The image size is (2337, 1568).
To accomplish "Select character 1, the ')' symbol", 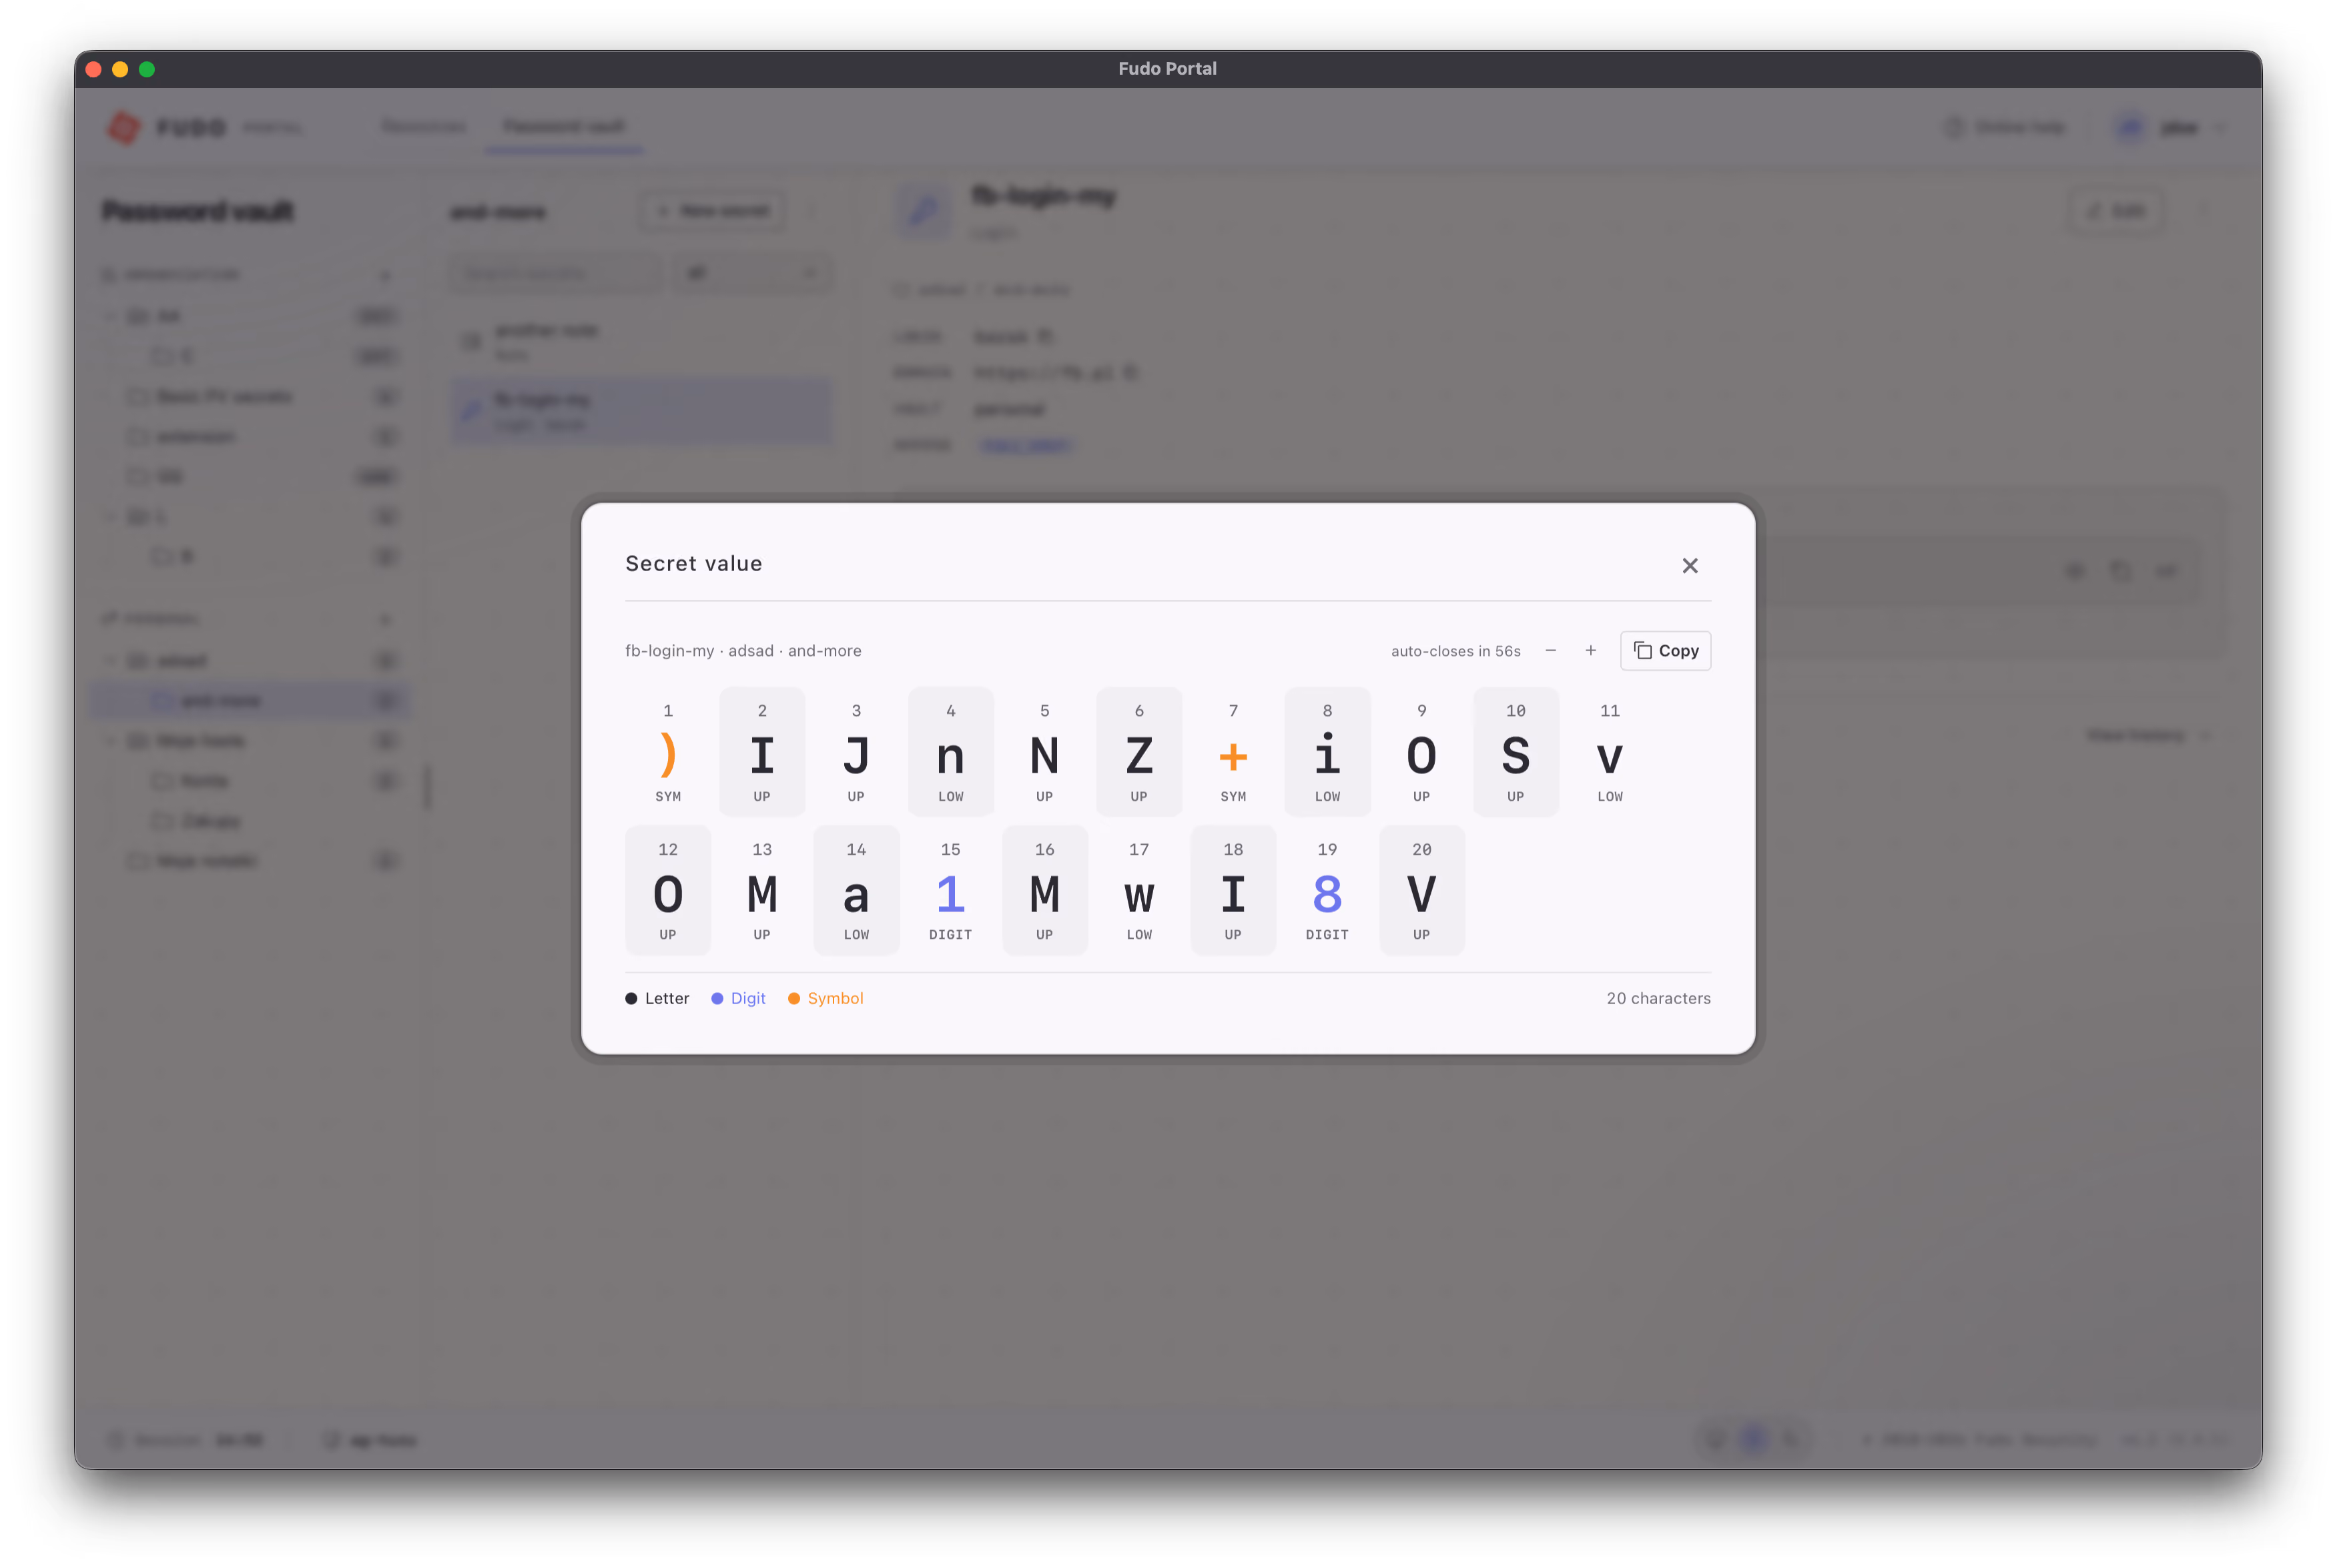I will click(x=668, y=752).
